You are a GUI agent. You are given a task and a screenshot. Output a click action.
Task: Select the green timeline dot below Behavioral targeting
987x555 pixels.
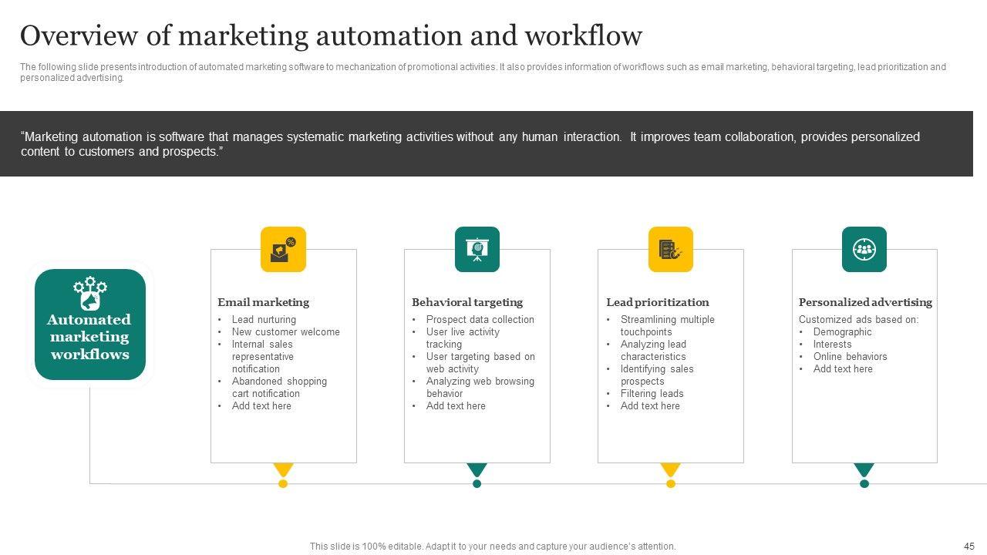coord(477,484)
